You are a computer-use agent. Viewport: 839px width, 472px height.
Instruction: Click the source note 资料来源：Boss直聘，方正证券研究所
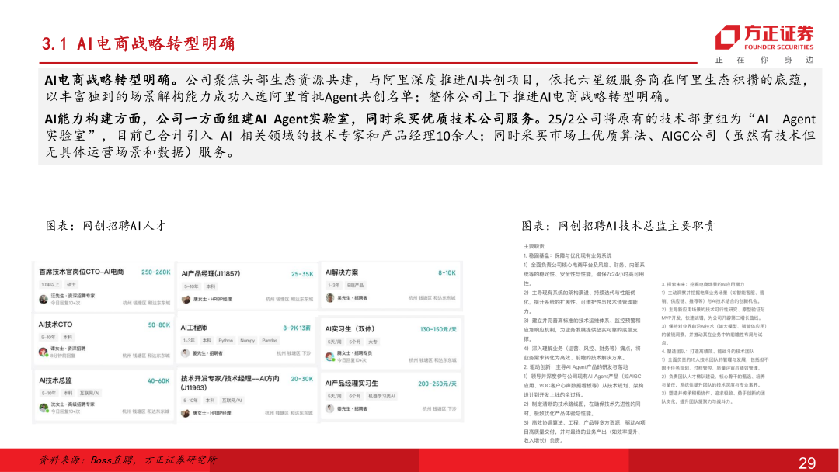pos(127,460)
